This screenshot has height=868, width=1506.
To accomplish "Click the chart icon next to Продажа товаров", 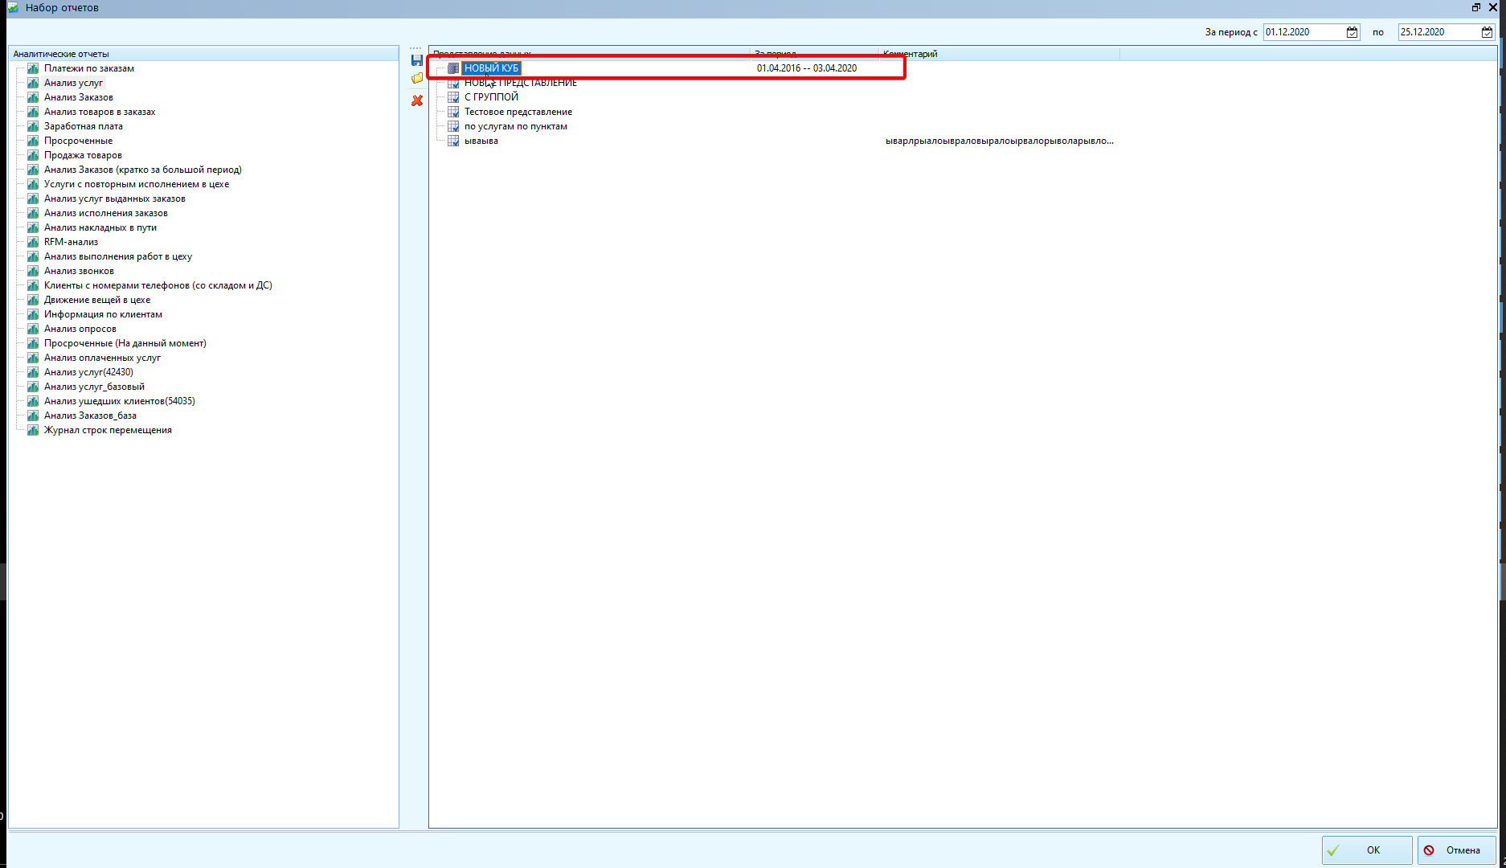I will tap(33, 155).
